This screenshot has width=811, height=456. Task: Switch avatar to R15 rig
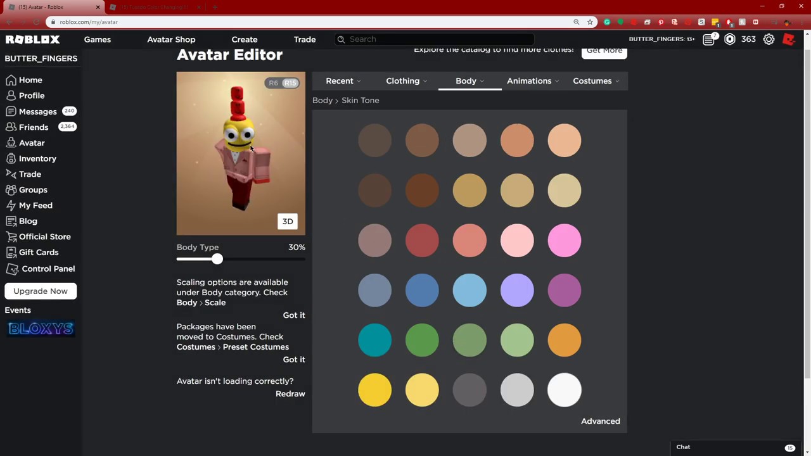[290, 83]
